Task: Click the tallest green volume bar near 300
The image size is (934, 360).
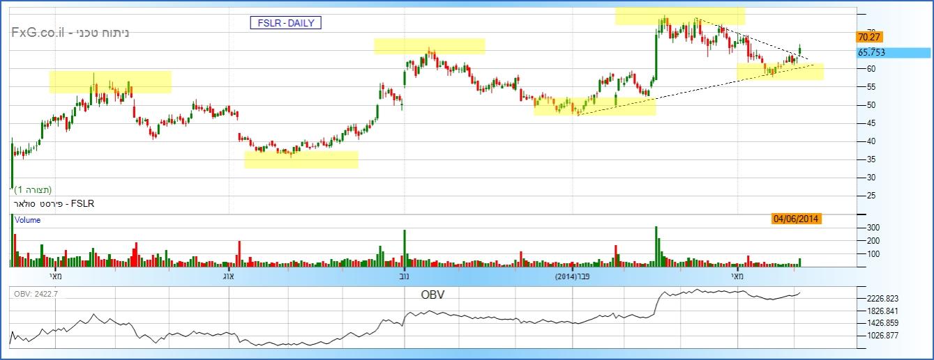Action: click(656, 246)
